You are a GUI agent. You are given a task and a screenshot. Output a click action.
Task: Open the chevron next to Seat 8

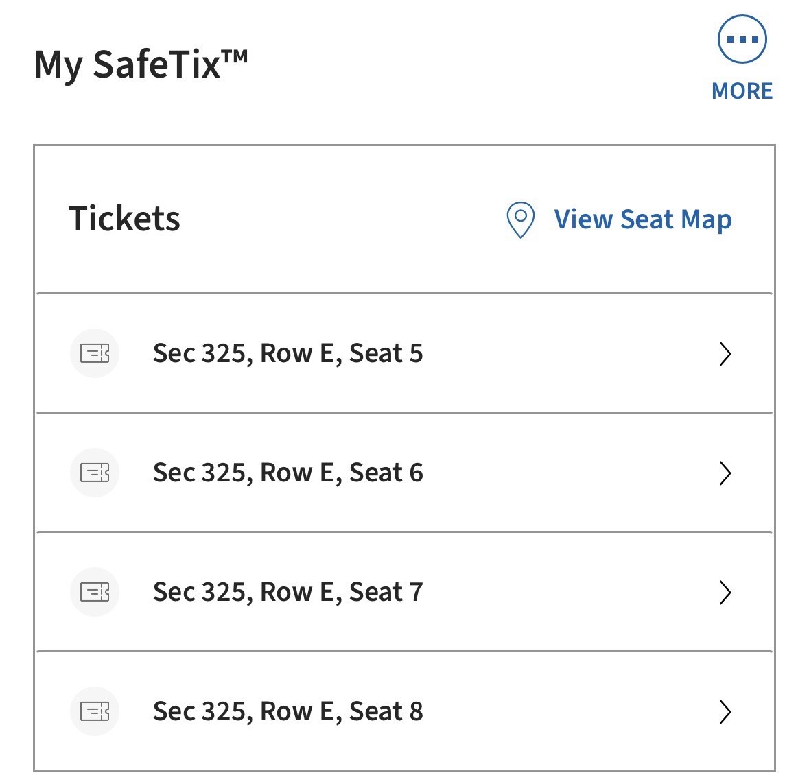pos(725,712)
